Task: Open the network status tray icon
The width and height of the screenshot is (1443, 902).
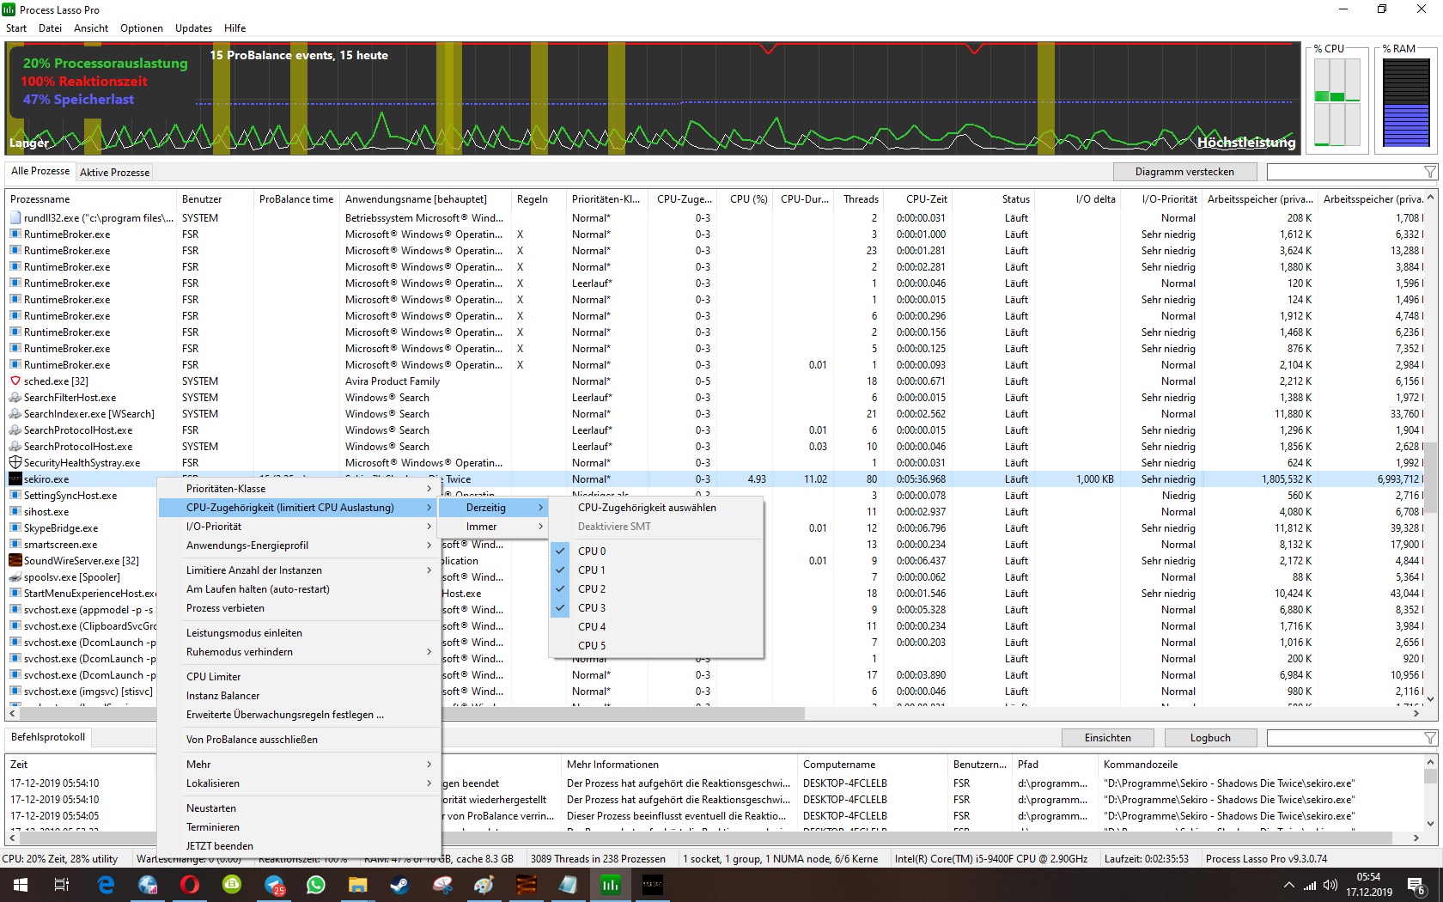Action: pyautogui.click(x=1310, y=885)
